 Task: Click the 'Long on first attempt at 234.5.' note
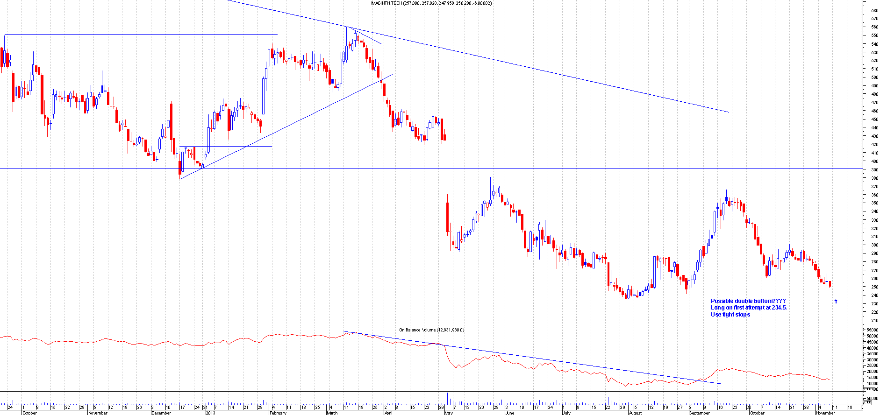tap(749, 308)
